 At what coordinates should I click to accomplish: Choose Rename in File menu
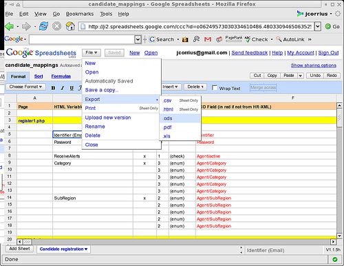pos(95,126)
